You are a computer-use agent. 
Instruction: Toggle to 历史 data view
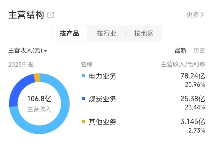[x=199, y=50]
